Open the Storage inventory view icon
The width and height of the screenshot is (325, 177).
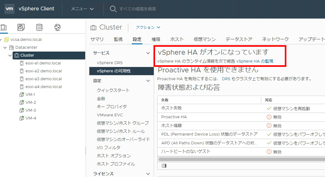click(39, 27)
